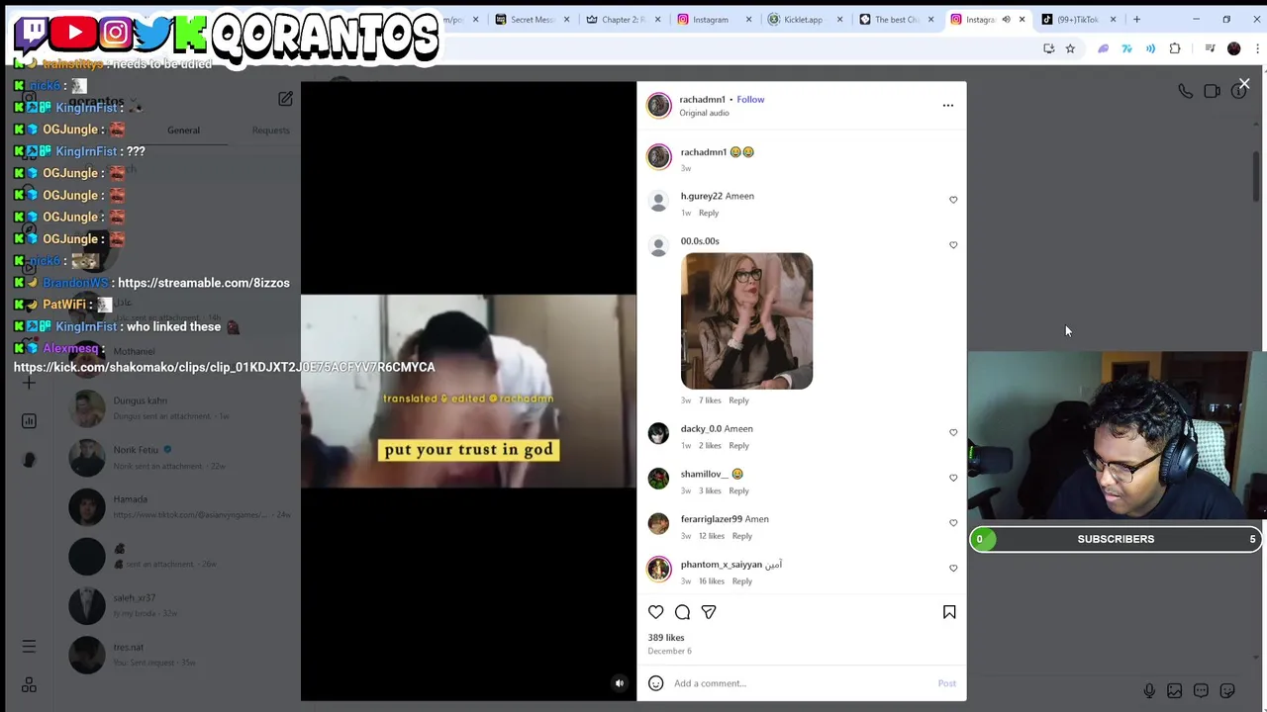Image resolution: width=1267 pixels, height=712 pixels.
Task: Open phantom_x_saiyyan's profile
Action: (x=721, y=565)
